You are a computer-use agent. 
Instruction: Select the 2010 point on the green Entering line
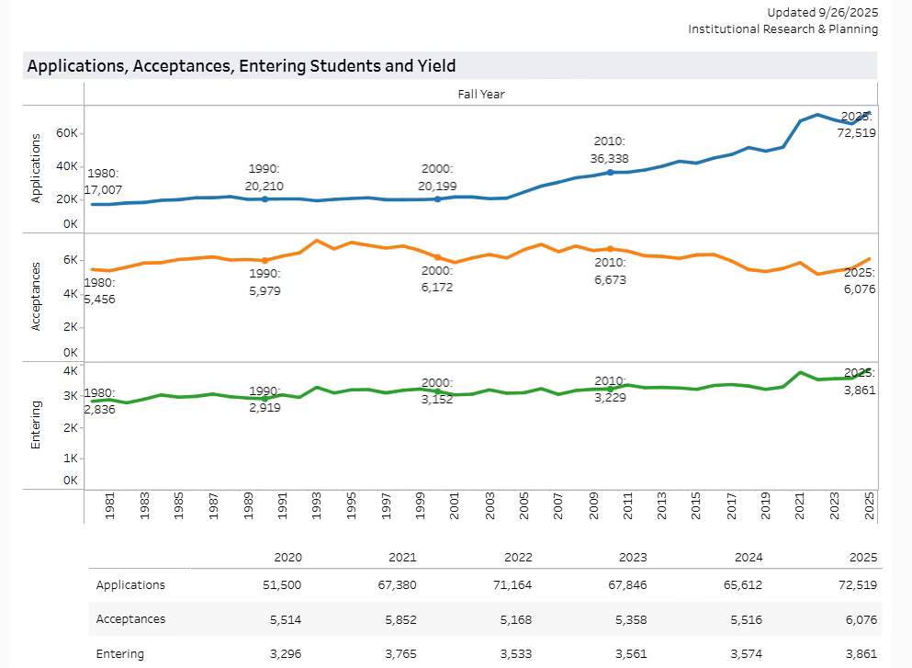610,389
